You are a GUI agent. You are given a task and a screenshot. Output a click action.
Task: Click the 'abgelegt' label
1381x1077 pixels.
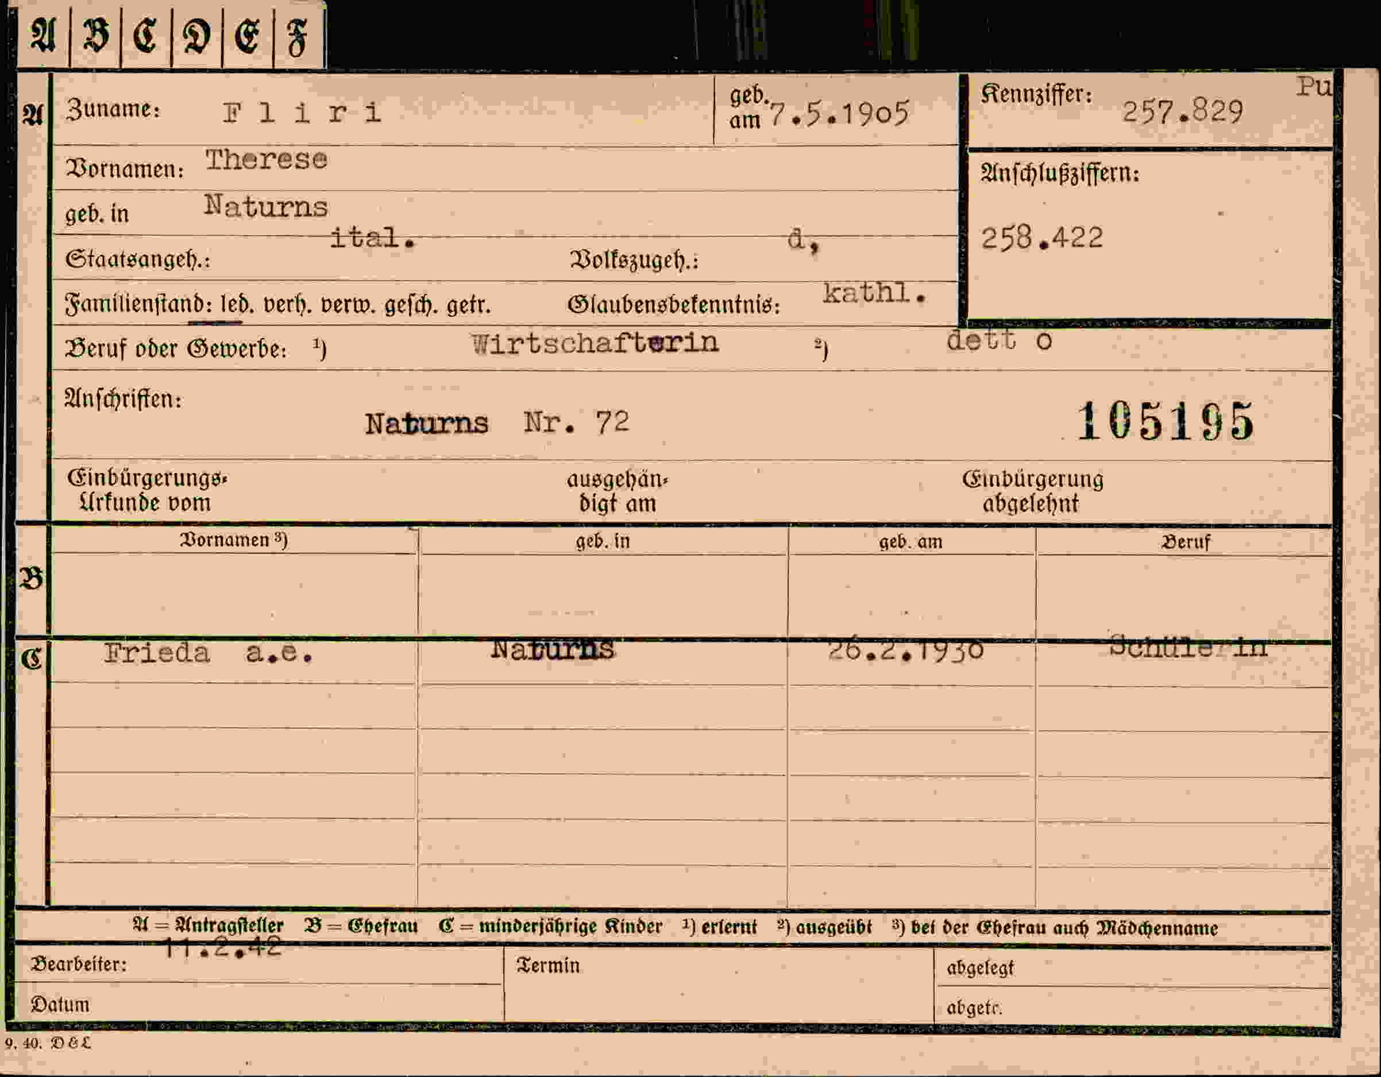pyautogui.click(x=980, y=968)
